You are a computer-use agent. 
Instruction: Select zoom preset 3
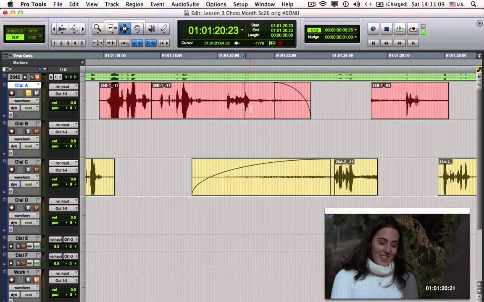coord(68,43)
